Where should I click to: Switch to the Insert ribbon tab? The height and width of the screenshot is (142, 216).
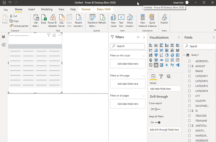(x=31, y=9)
